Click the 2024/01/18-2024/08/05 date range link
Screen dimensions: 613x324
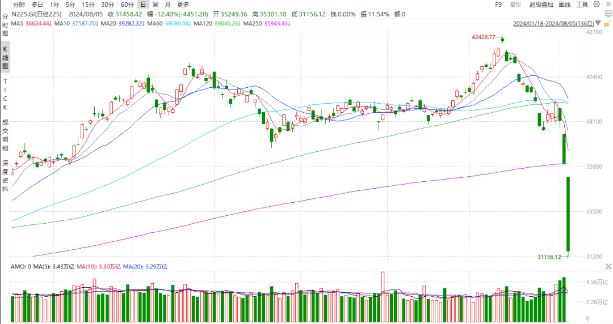tap(553, 23)
